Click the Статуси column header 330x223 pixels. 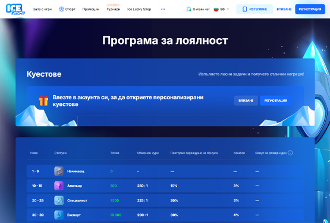61,153
